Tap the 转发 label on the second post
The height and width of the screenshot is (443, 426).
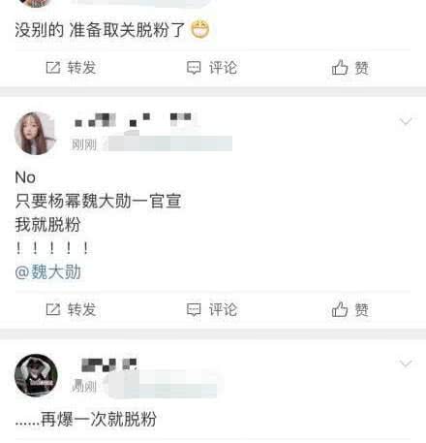click(x=81, y=309)
